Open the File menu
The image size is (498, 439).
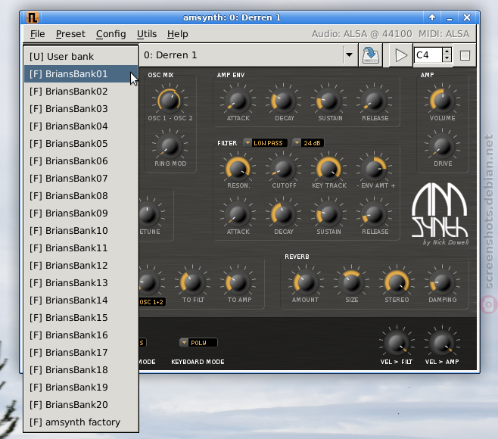(38, 33)
